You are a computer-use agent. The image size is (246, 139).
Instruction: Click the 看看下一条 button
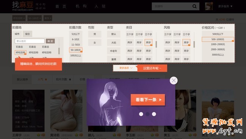coord(148,100)
